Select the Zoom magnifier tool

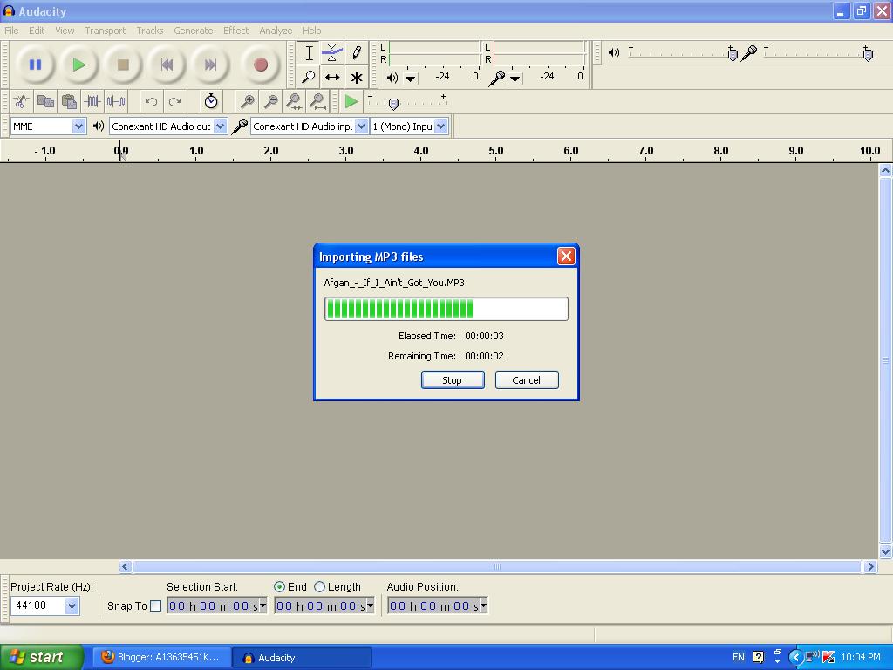pos(309,77)
